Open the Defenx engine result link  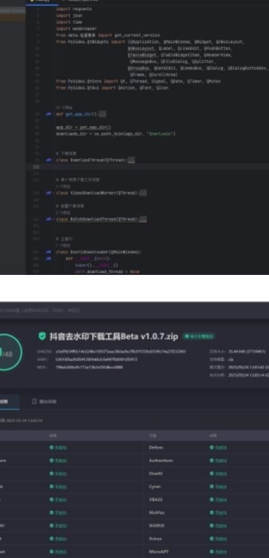coord(221,448)
